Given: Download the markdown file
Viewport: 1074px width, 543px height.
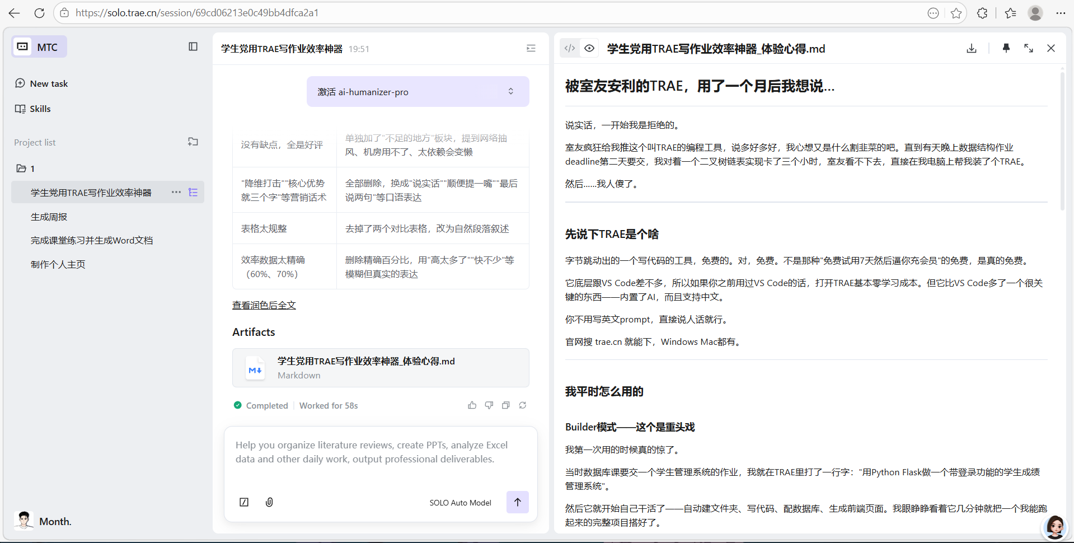Looking at the screenshot, I should click(x=971, y=48).
